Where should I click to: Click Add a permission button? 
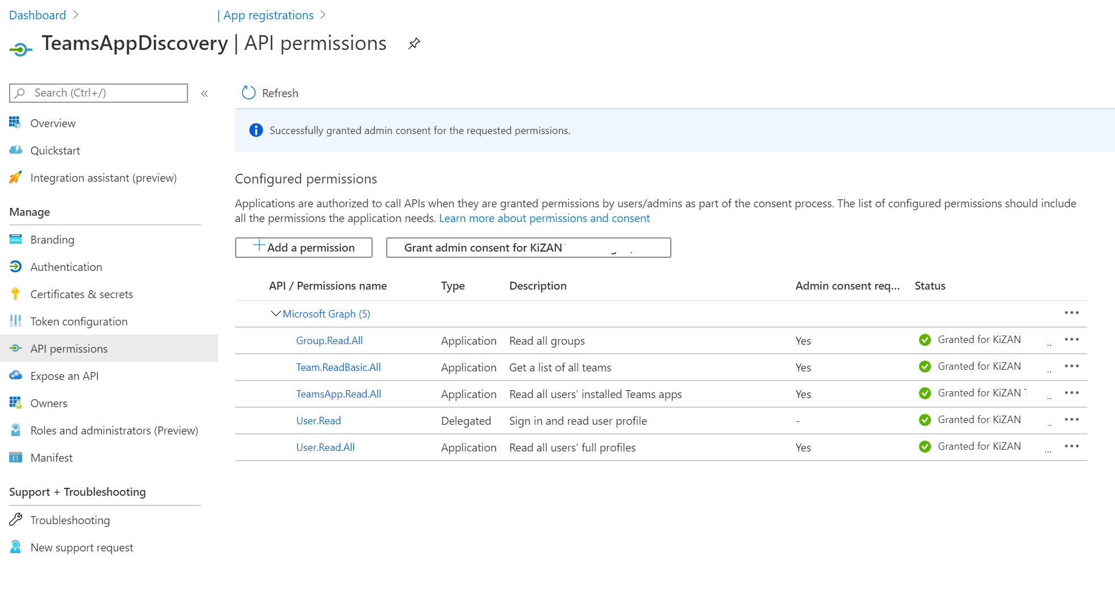tap(304, 248)
